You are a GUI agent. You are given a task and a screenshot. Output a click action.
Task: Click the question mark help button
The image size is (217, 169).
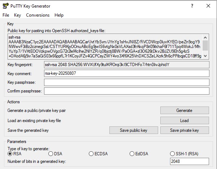192,6
